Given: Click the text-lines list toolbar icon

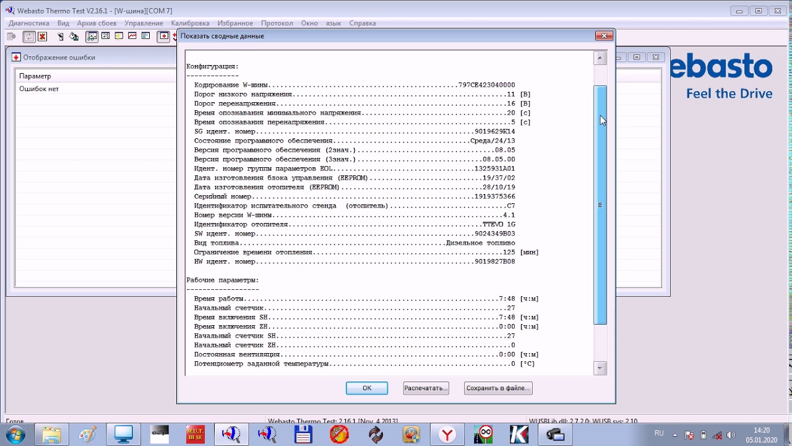Looking at the screenshot, I should (145, 36).
